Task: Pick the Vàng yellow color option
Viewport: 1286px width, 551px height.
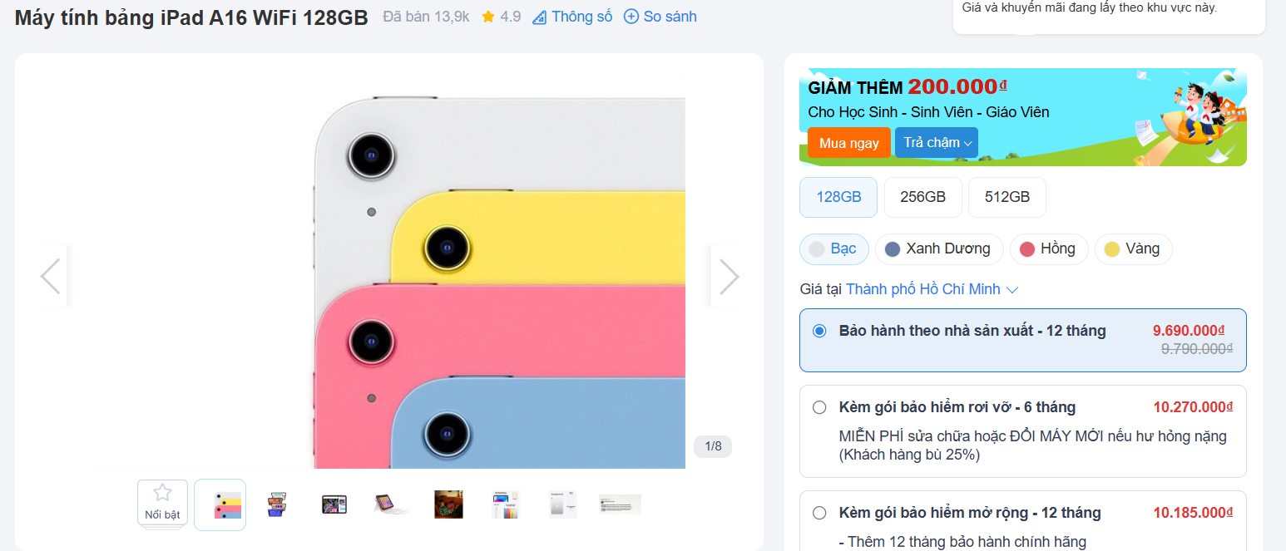Action: pos(1132,248)
